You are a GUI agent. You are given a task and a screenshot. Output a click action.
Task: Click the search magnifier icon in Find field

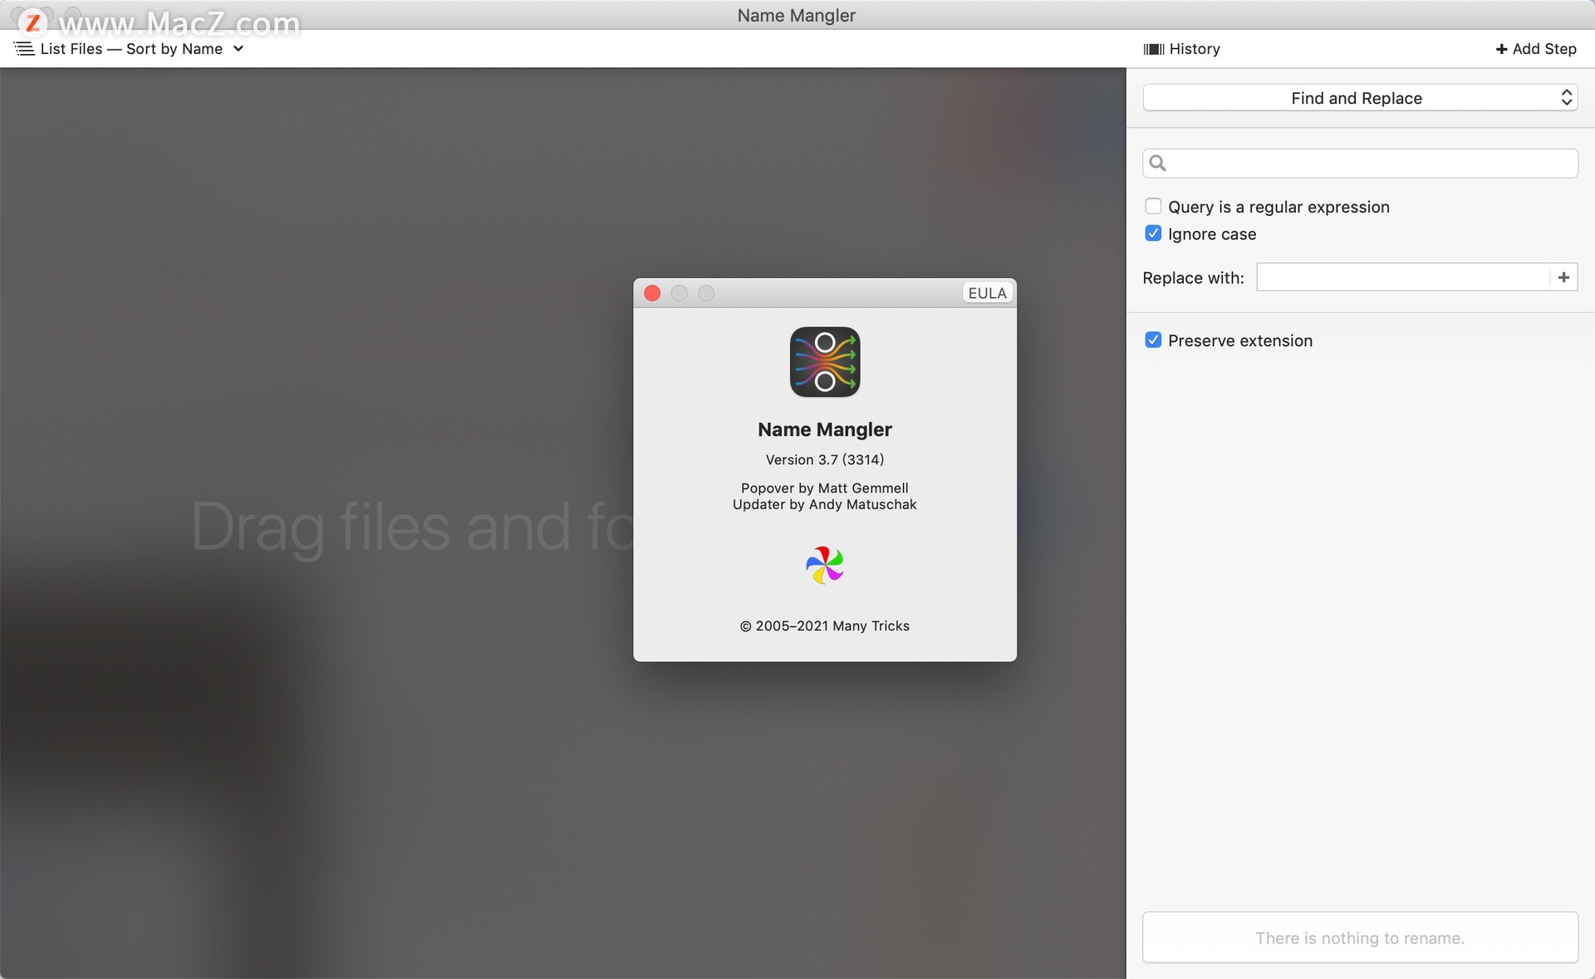point(1160,163)
